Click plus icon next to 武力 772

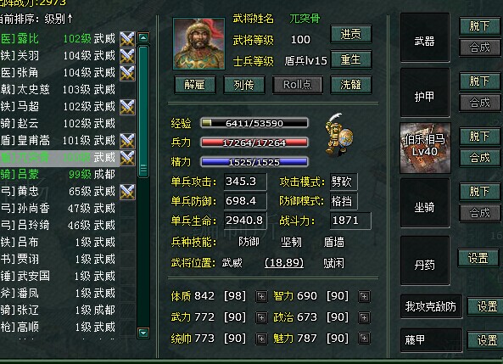click(x=261, y=317)
